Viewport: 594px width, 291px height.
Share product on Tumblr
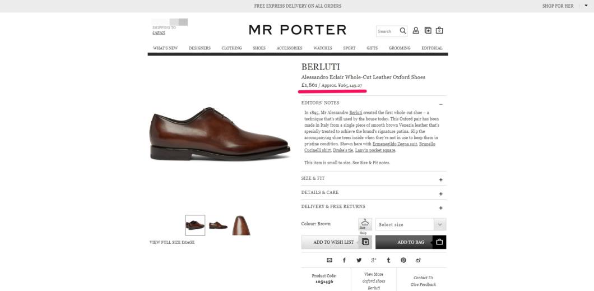388,260
